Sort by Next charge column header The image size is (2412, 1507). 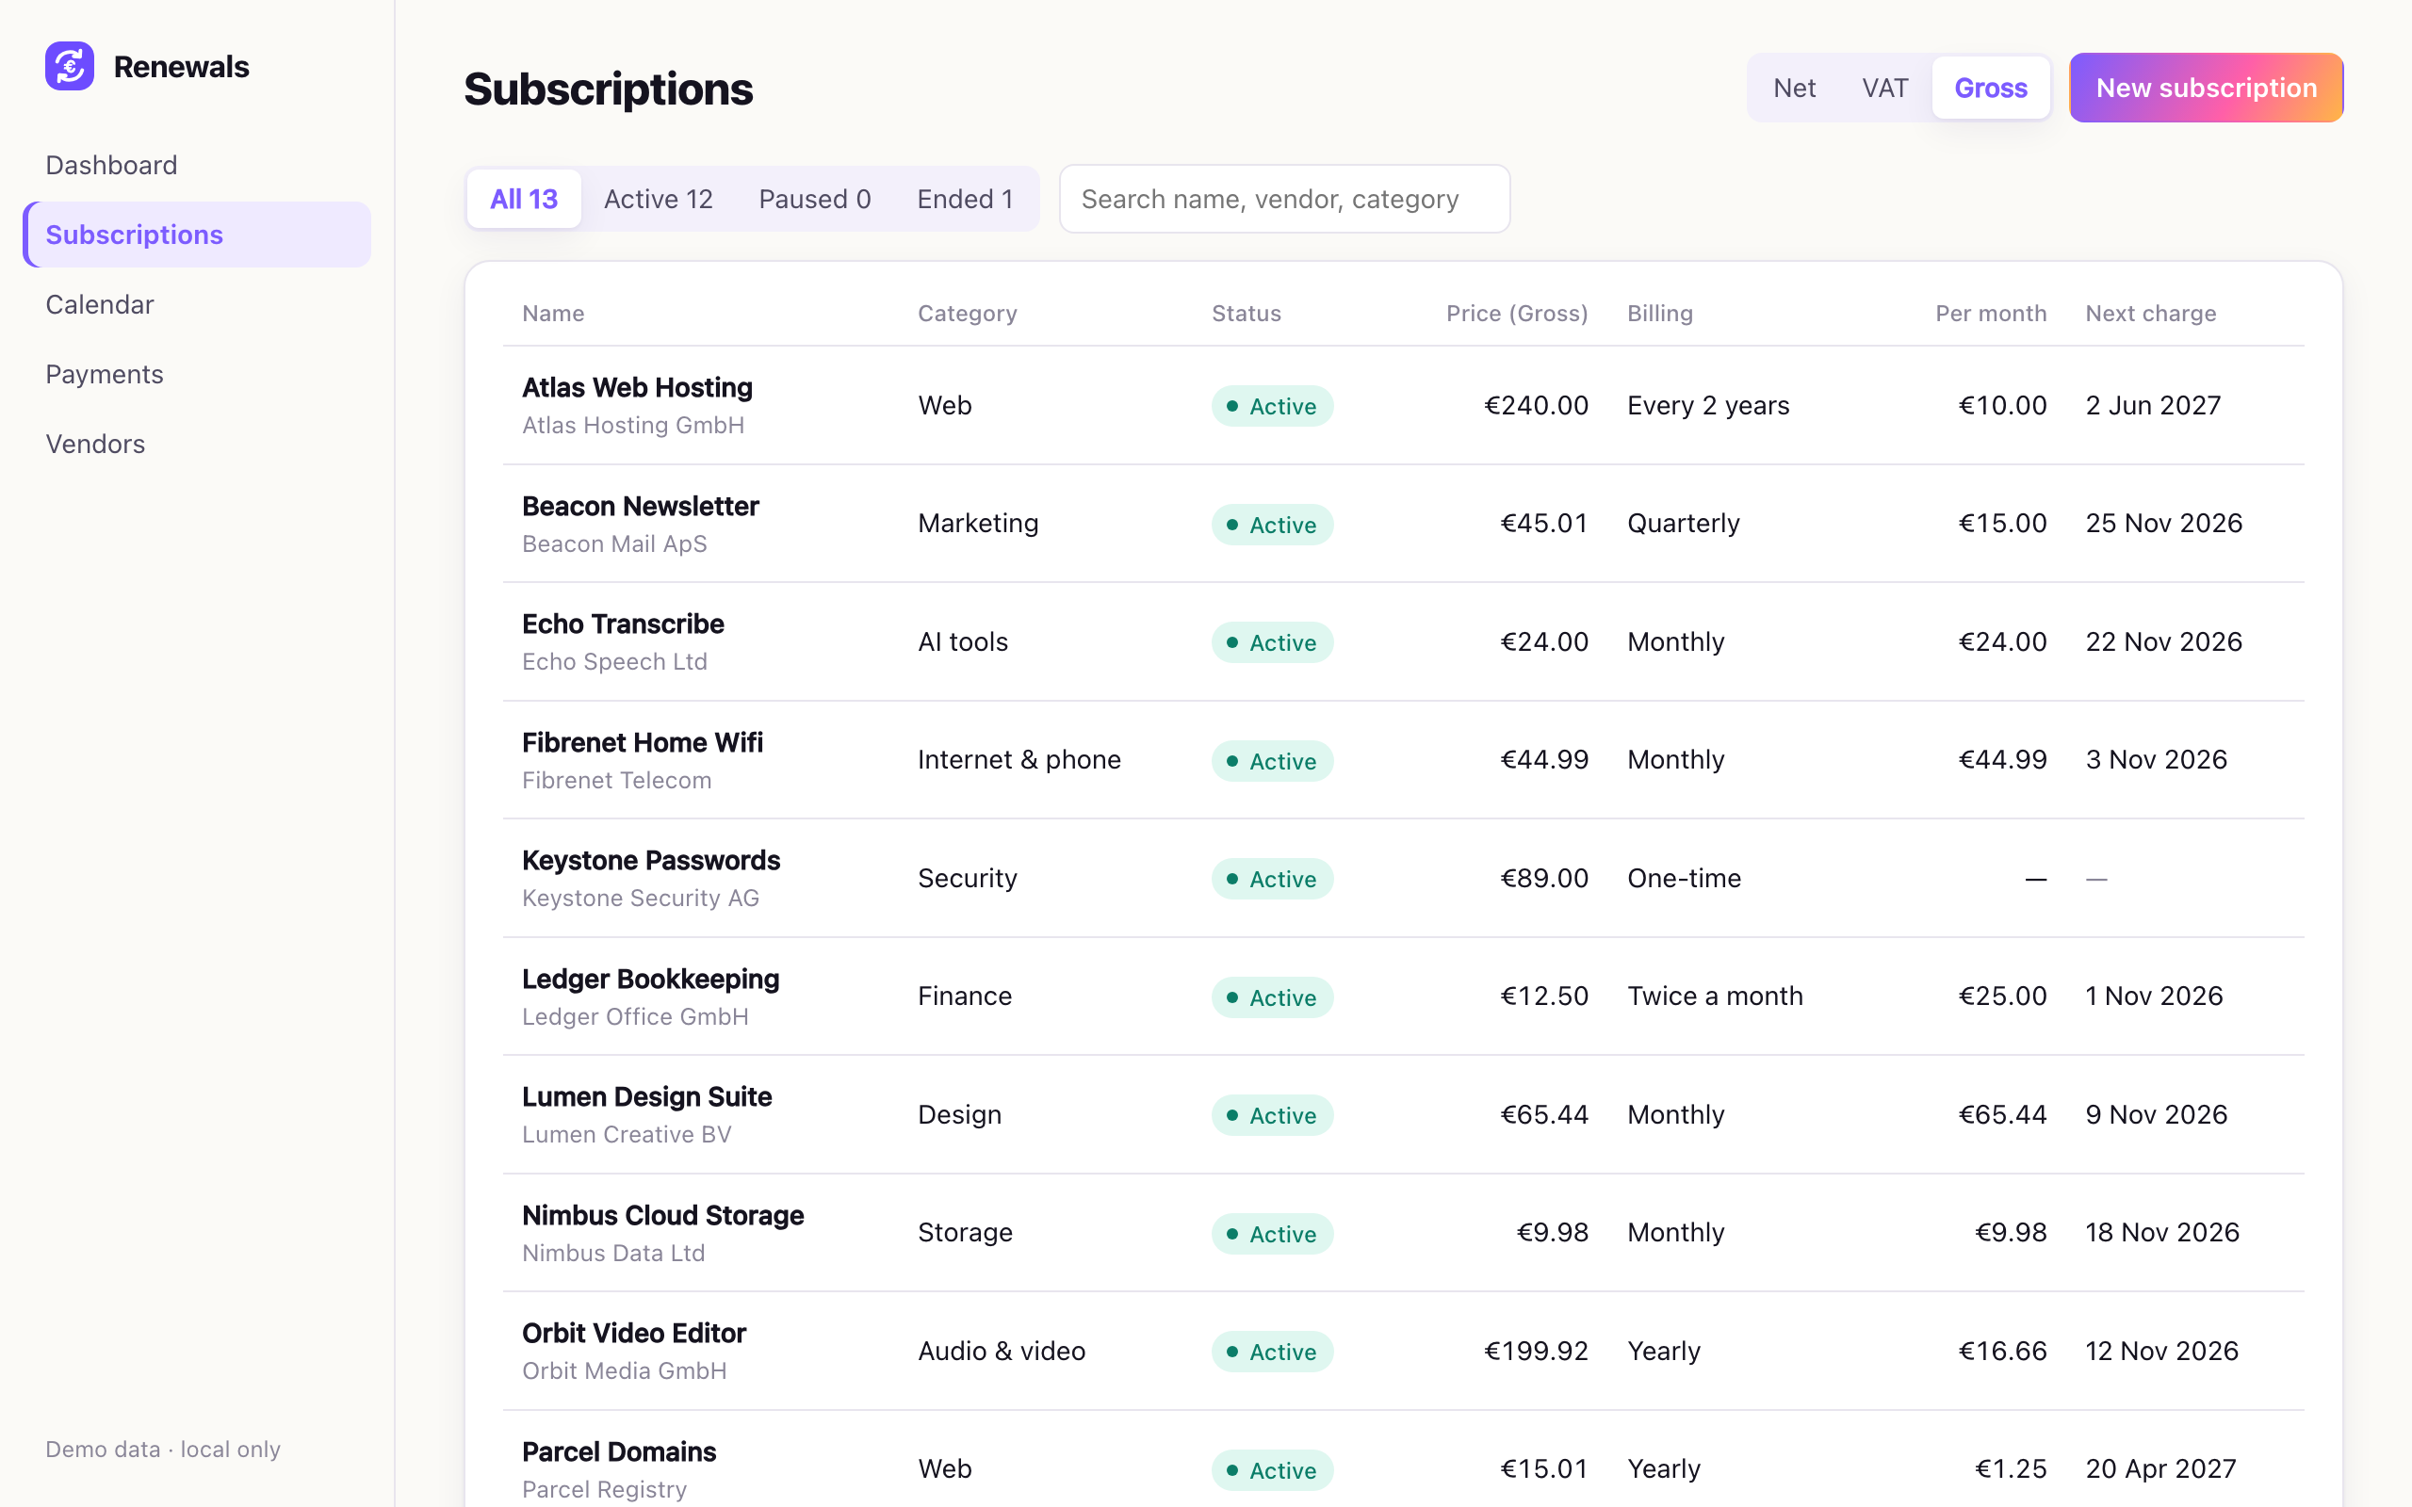[x=2151, y=313]
